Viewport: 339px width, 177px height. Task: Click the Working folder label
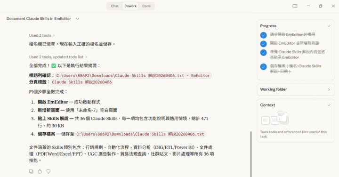pos(274,89)
